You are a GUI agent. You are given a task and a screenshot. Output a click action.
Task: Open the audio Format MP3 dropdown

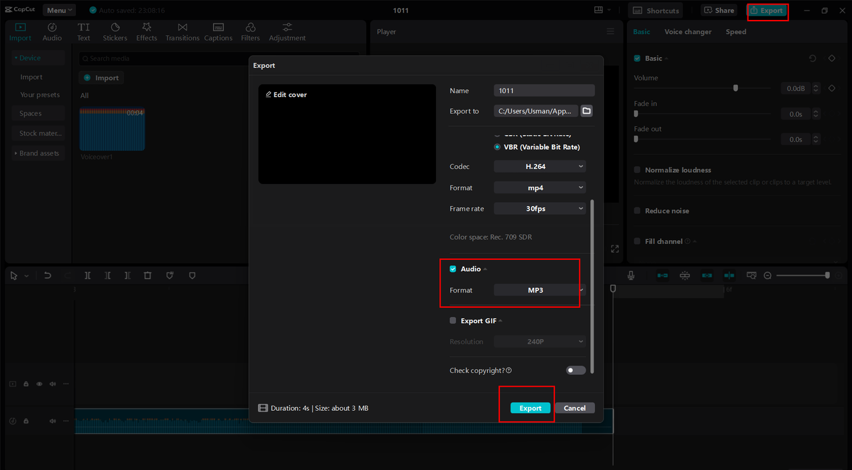tap(540, 290)
